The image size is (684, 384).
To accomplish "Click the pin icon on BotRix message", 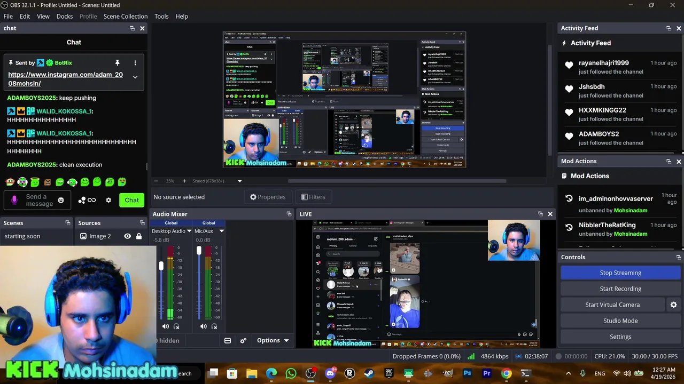I will (118, 62).
